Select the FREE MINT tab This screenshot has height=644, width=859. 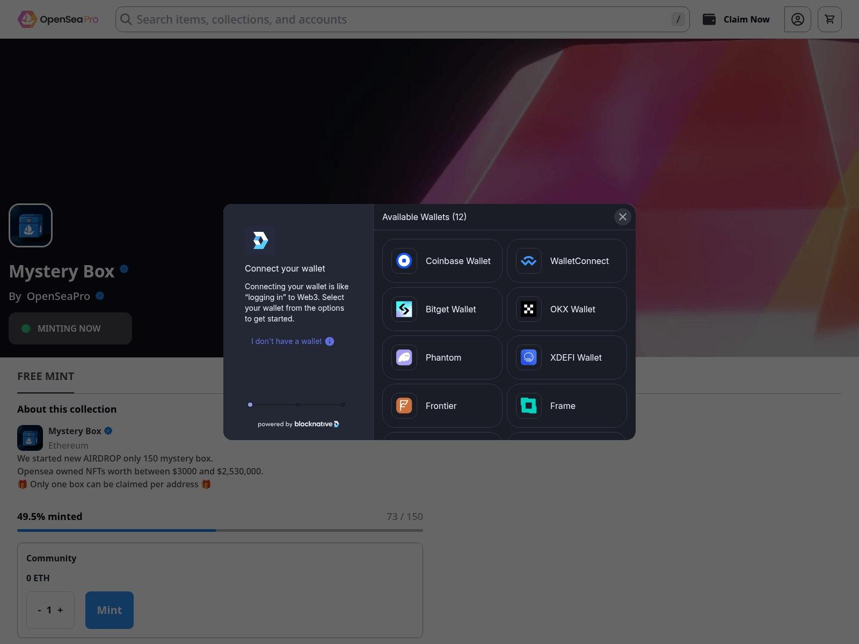tap(46, 376)
